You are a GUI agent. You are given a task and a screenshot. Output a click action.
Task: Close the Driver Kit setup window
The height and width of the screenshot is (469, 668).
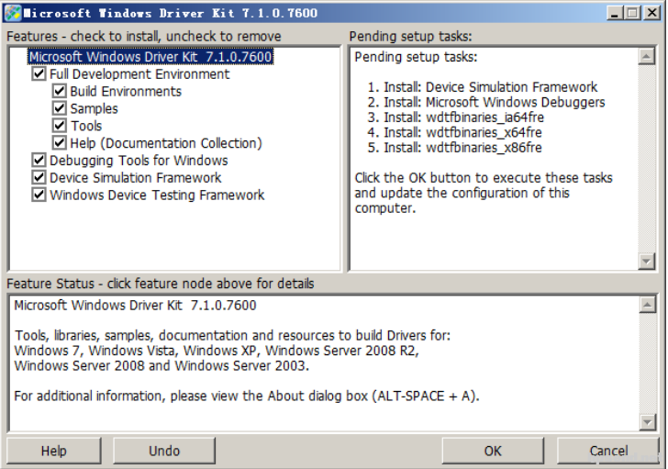pyautogui.click(x=651, y=13)
